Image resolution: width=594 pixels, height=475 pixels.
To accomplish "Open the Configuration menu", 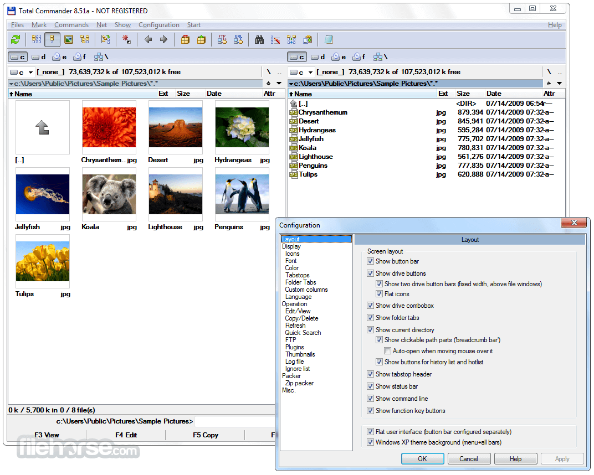I will [159, 25].
